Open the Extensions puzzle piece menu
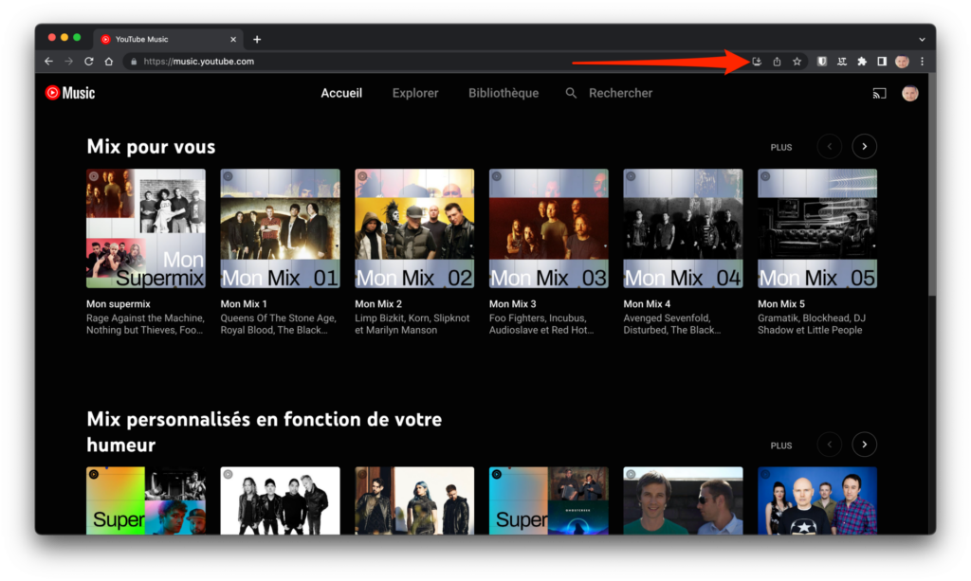Image resolution: width=971 pixels, height=581 pixels. tap(861, 62)
